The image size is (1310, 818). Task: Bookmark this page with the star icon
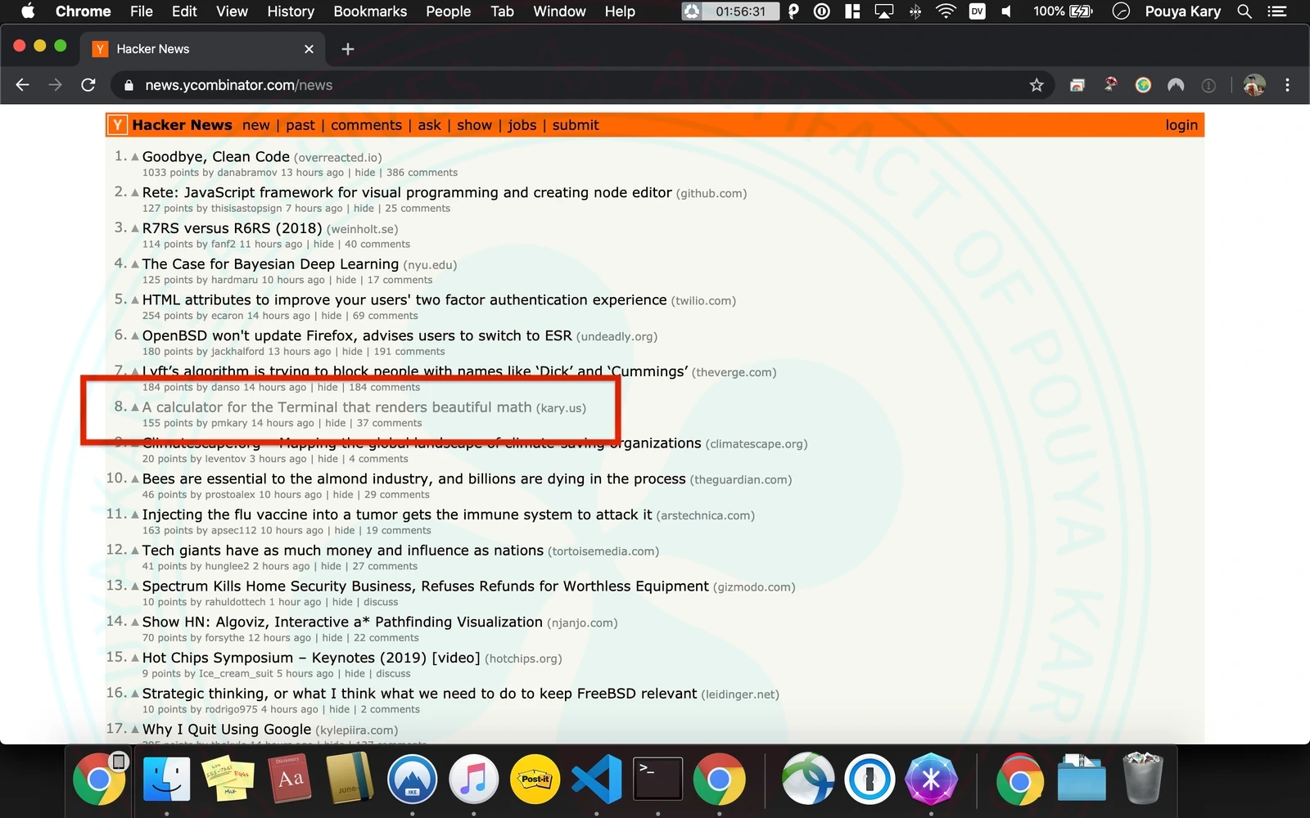click(1037, 85)
